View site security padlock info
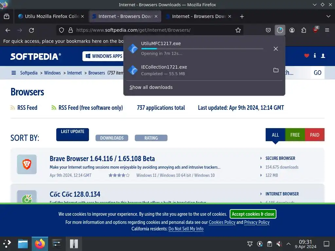The width and height of the screenshot is (335, 251). point(71,30)
